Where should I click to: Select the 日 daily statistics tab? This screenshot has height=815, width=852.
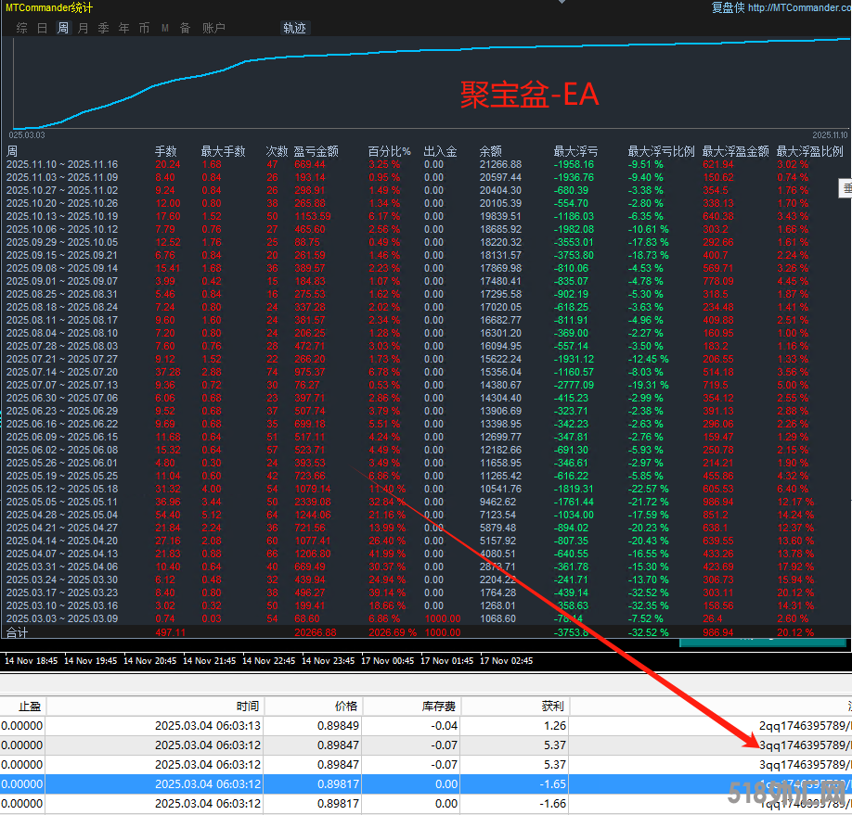43,28
